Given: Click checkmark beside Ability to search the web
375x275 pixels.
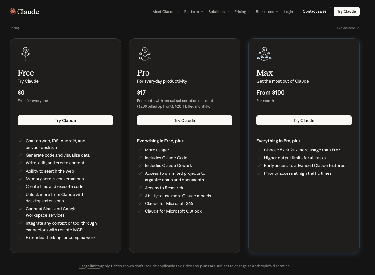Looking at the screenshot, I should pyautogui.click(x=21, y=171).
